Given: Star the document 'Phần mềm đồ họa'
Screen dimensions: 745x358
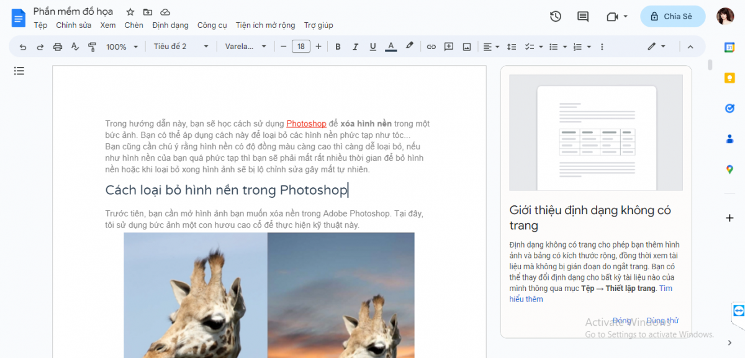Looking at the screenshot, I should pos(130,11).
